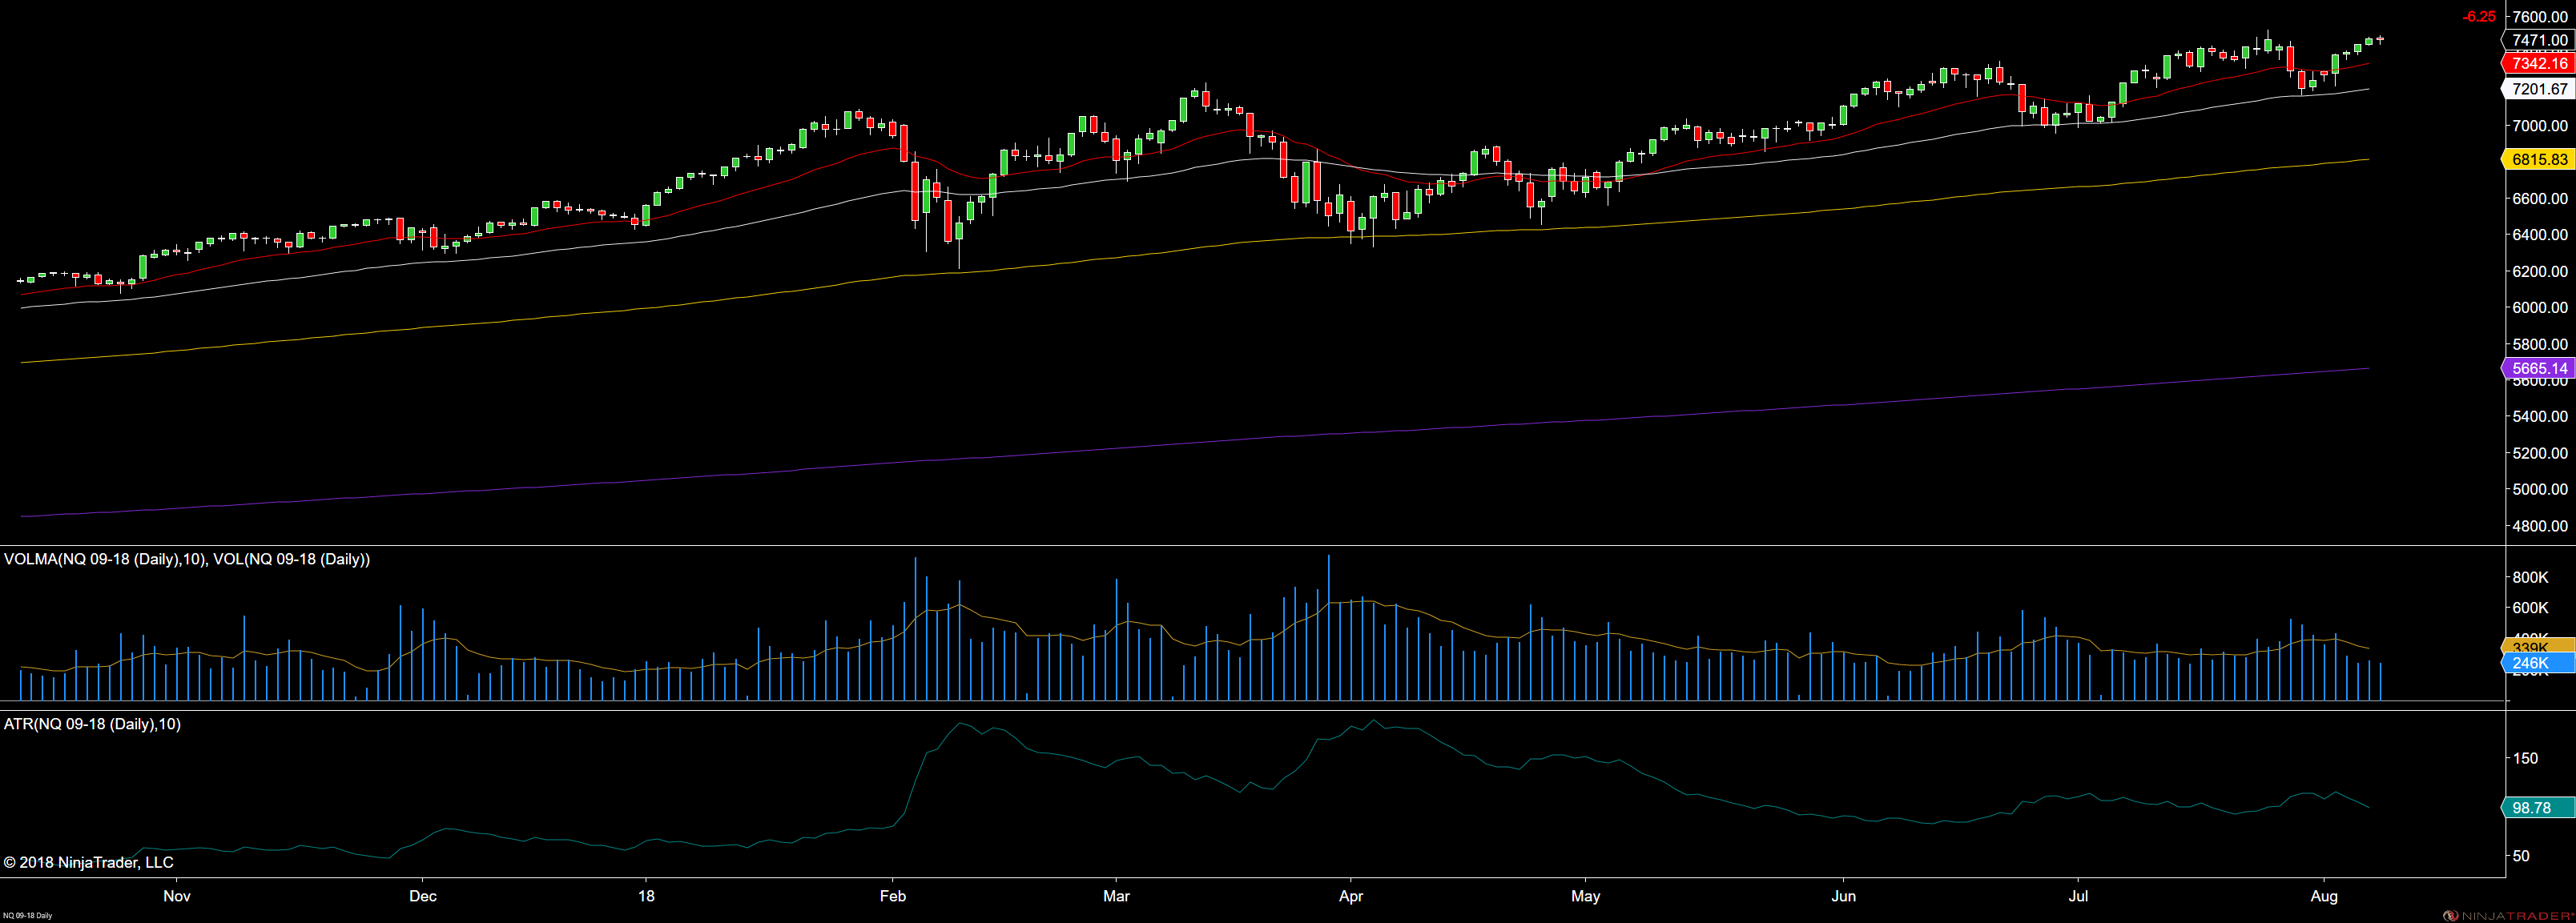Click the NQ 09-18 Daily instrument label
Viewport: 2576px width, 923px height.
coord(27,916)
